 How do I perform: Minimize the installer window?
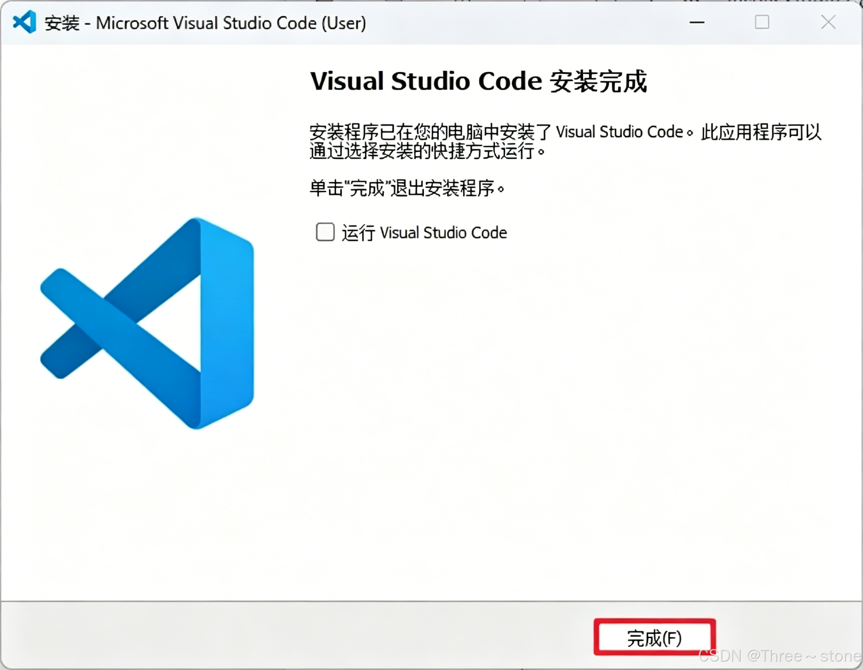(x=697, y=23)
